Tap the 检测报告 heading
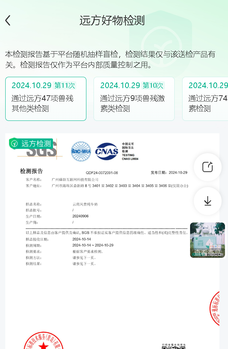The image size is (228, 349). (x=31, y=171)
